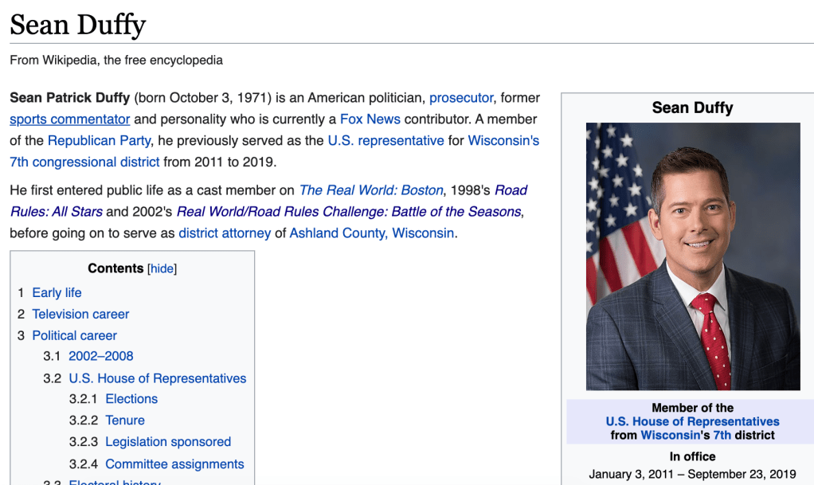
Task: Open U.S. House of Representatives infobox link
Action: (x=692, y=421)
